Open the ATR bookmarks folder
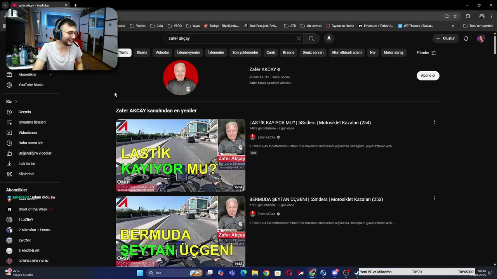 (290, 26)
